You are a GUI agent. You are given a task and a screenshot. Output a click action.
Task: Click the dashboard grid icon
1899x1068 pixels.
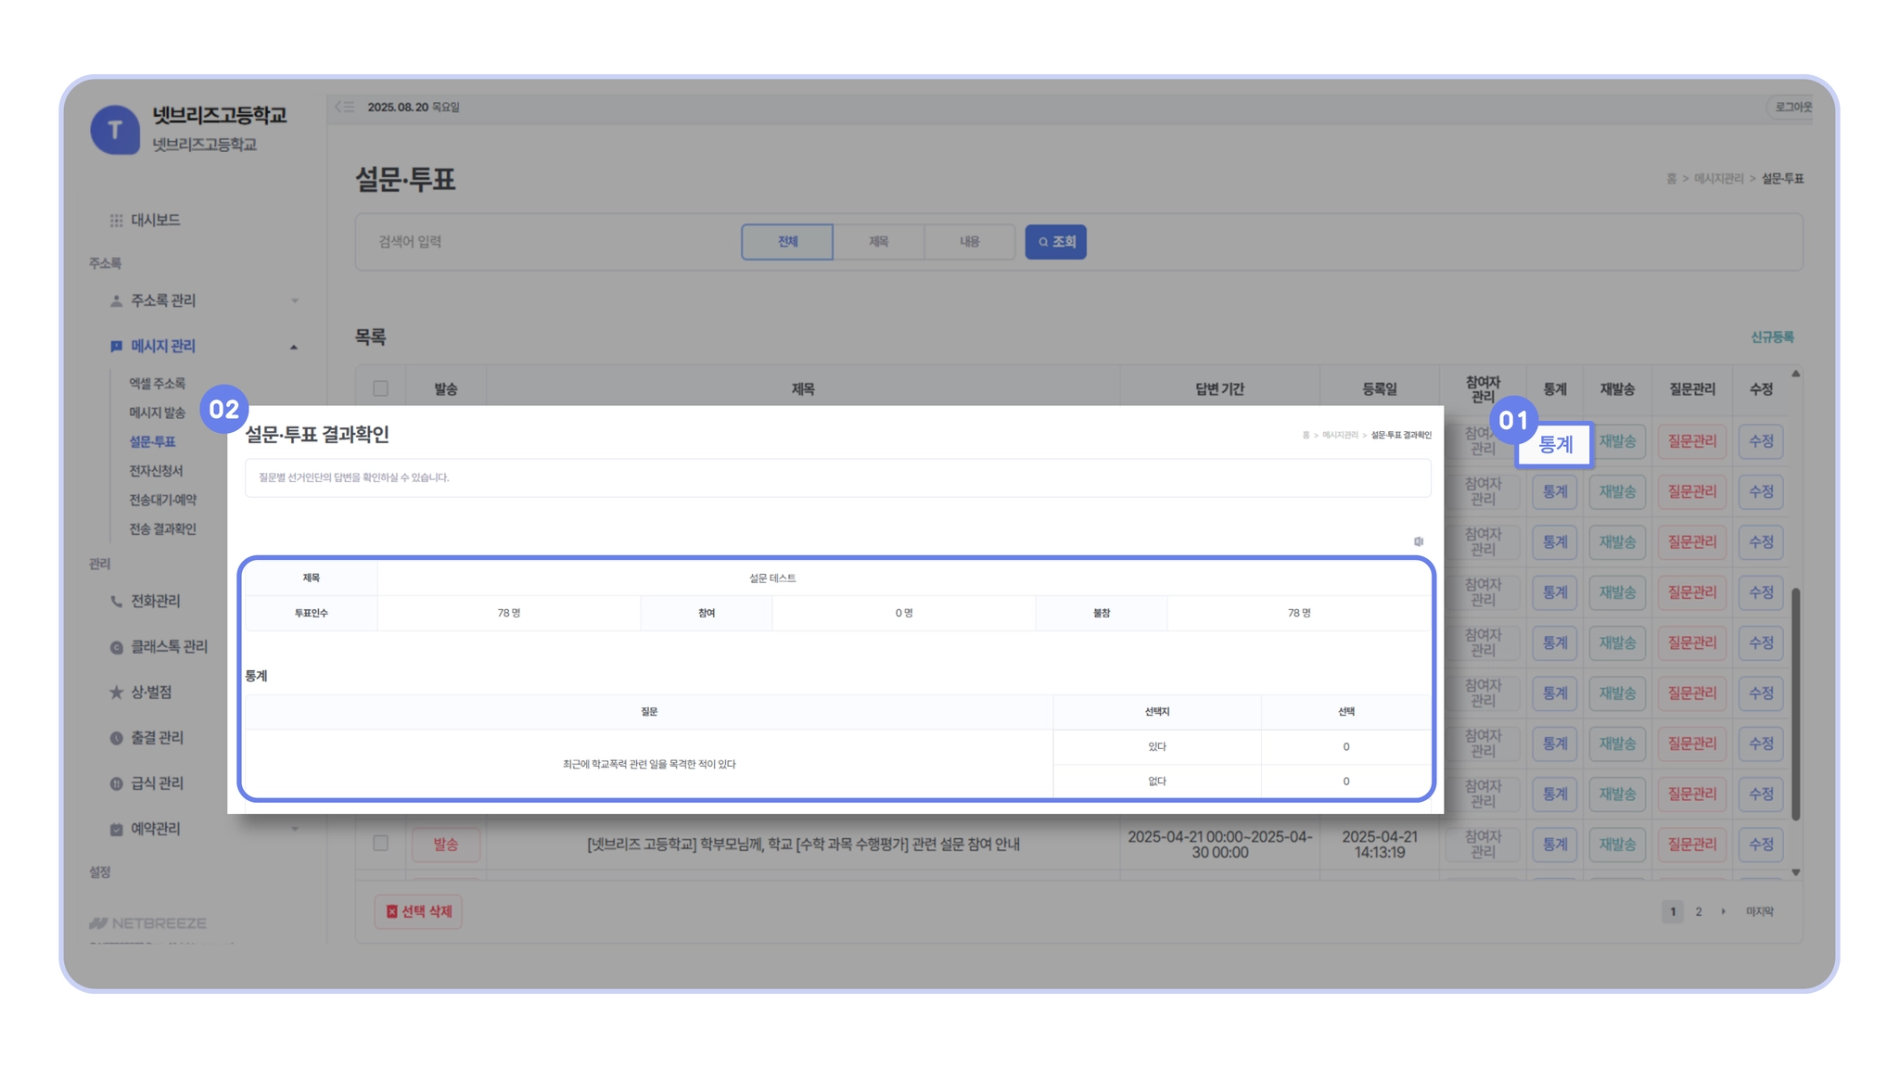[116, 221]
